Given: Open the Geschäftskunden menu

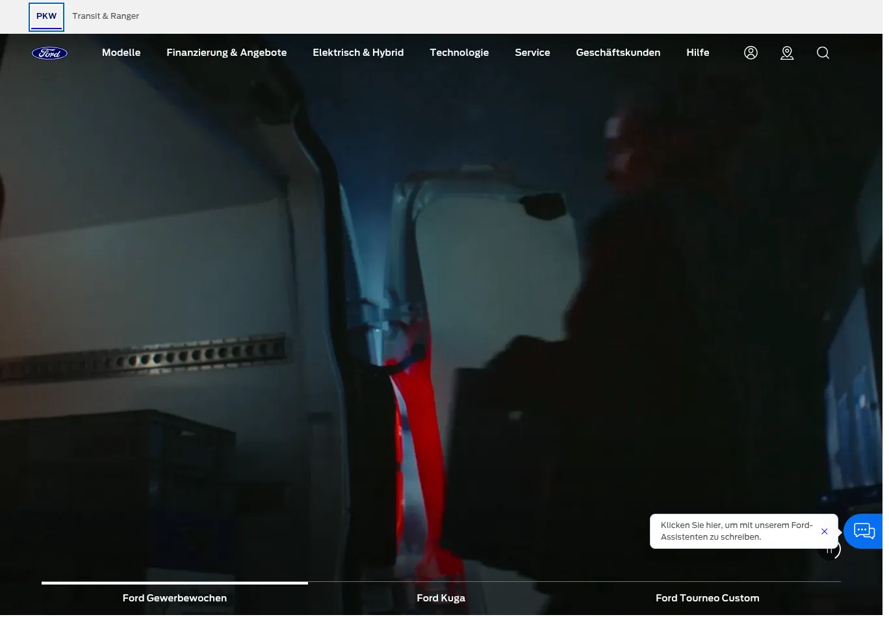Looking at the screenshot, I should coord(618,53).
